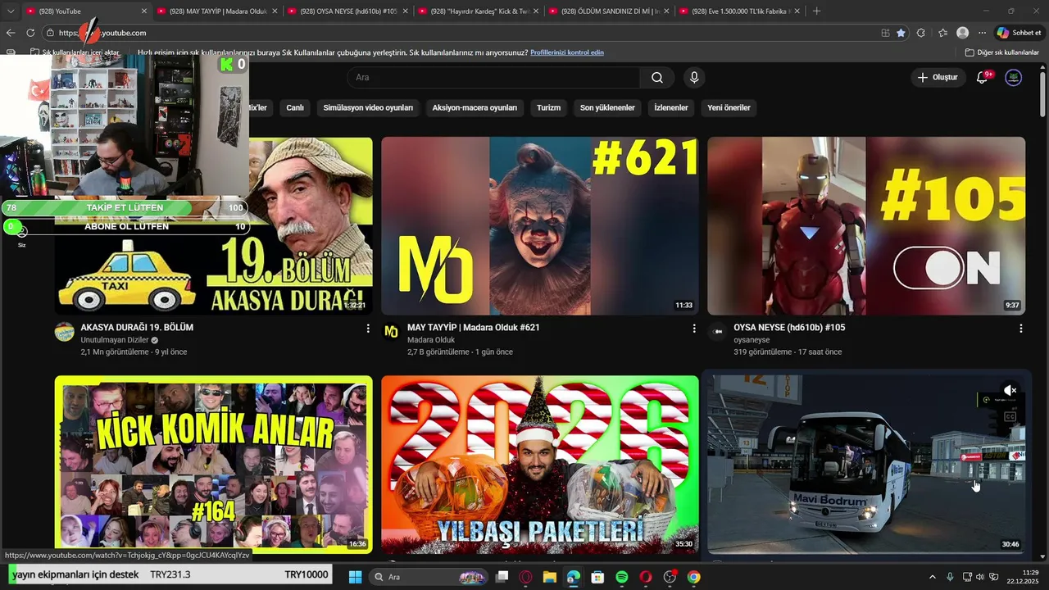Show hidden system tray icons
This screenshot has height=590, width=1049.
click(933, 577)
